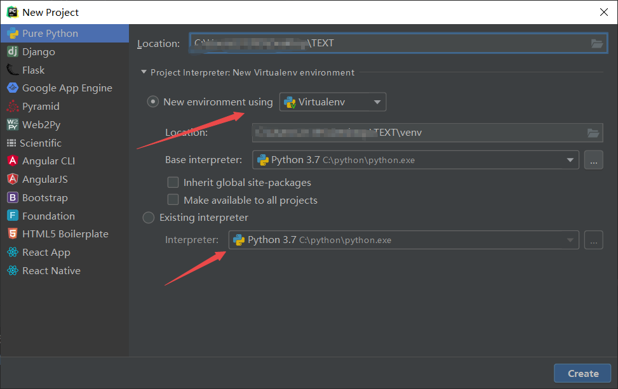Click the venv Location path field
Viewport: 618px width, 389px height.
coord(427,133)
